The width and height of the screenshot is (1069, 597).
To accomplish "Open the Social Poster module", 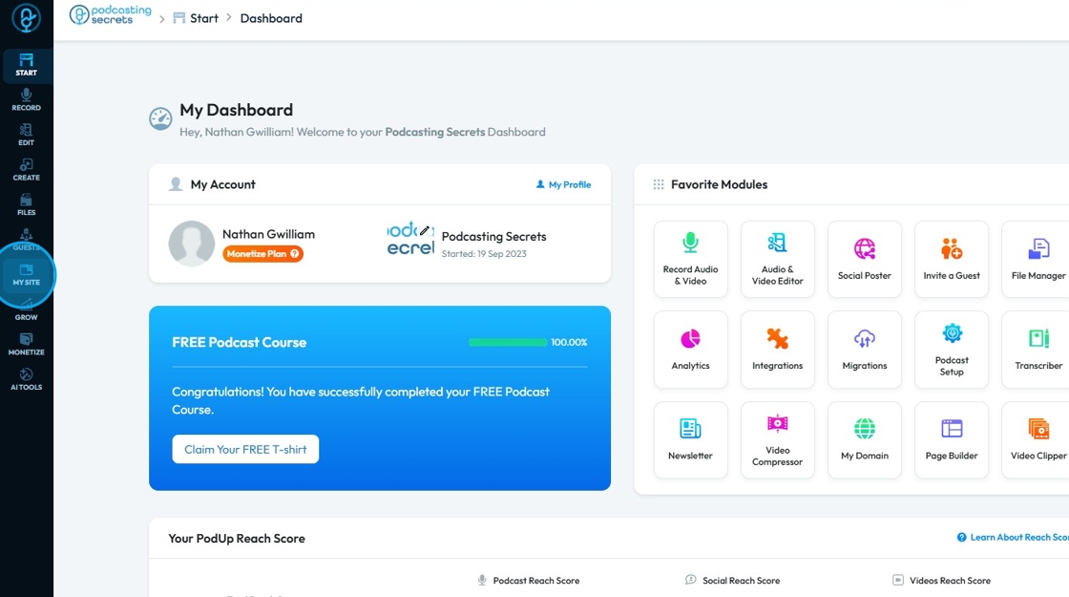I will point(865,259).
